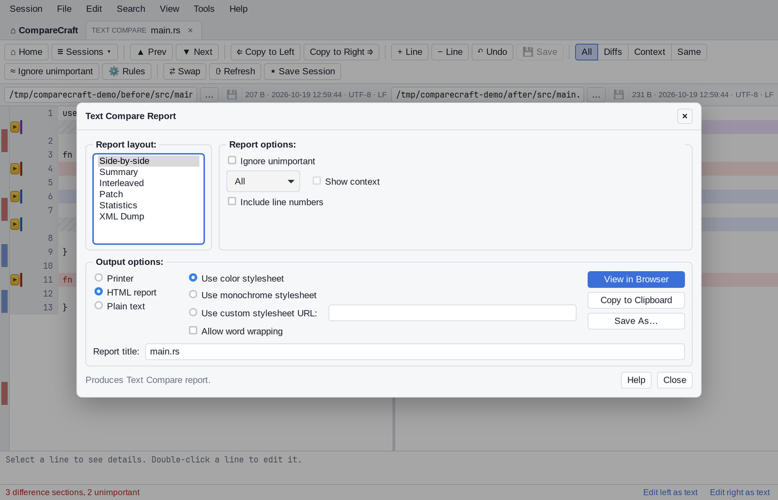778x500 pixels.
Task: Jump to Next difference
Action: click(x=197, y=52)
